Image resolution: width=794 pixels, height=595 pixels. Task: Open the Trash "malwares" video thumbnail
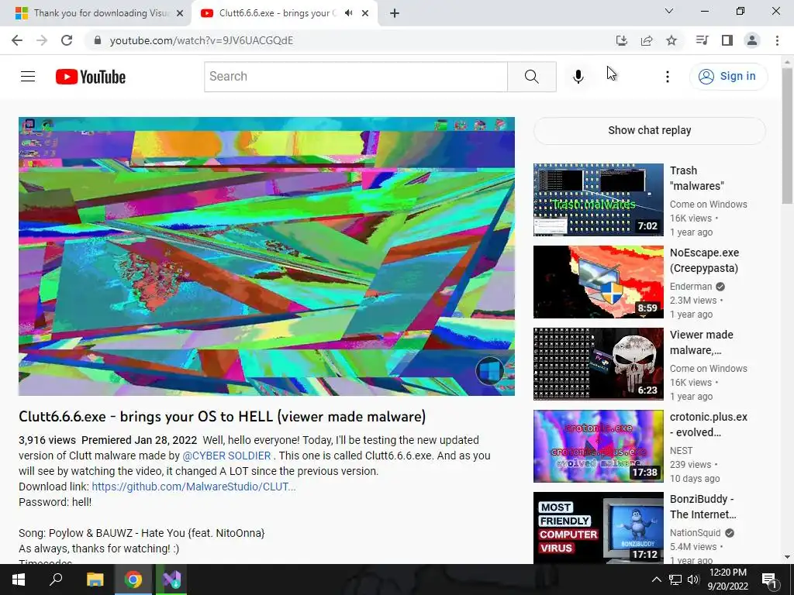point(598,200)
